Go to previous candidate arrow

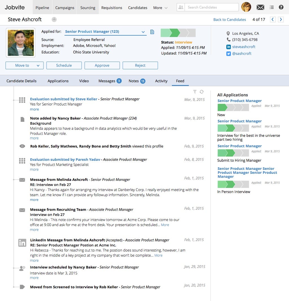273,20
